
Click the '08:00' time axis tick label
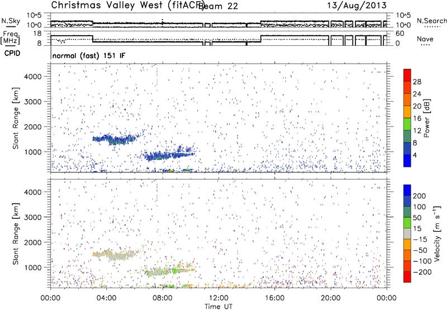coord(163,298)
